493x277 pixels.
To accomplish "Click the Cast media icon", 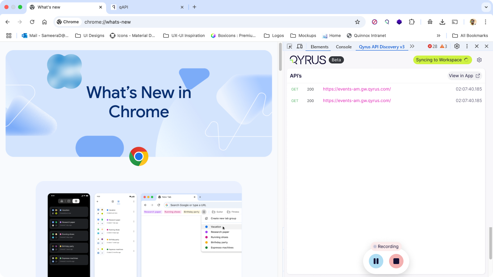I will [455, 22].
